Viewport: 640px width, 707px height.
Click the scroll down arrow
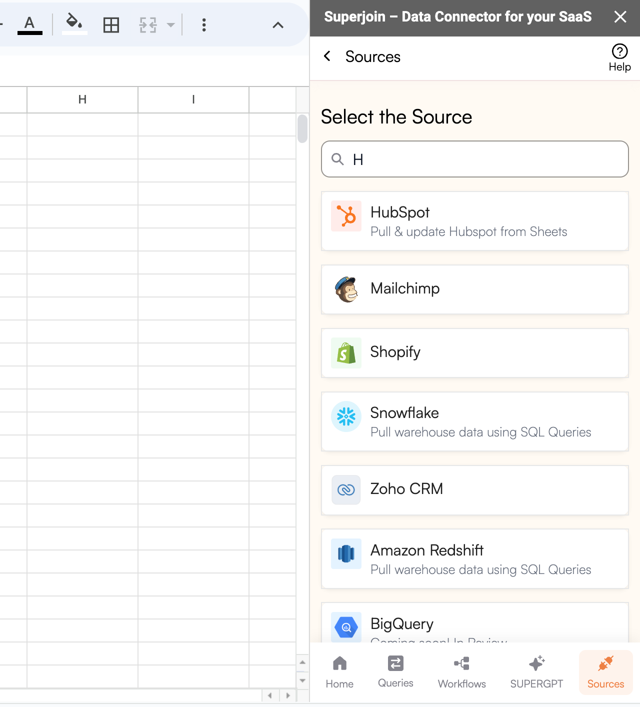[302, 680]
